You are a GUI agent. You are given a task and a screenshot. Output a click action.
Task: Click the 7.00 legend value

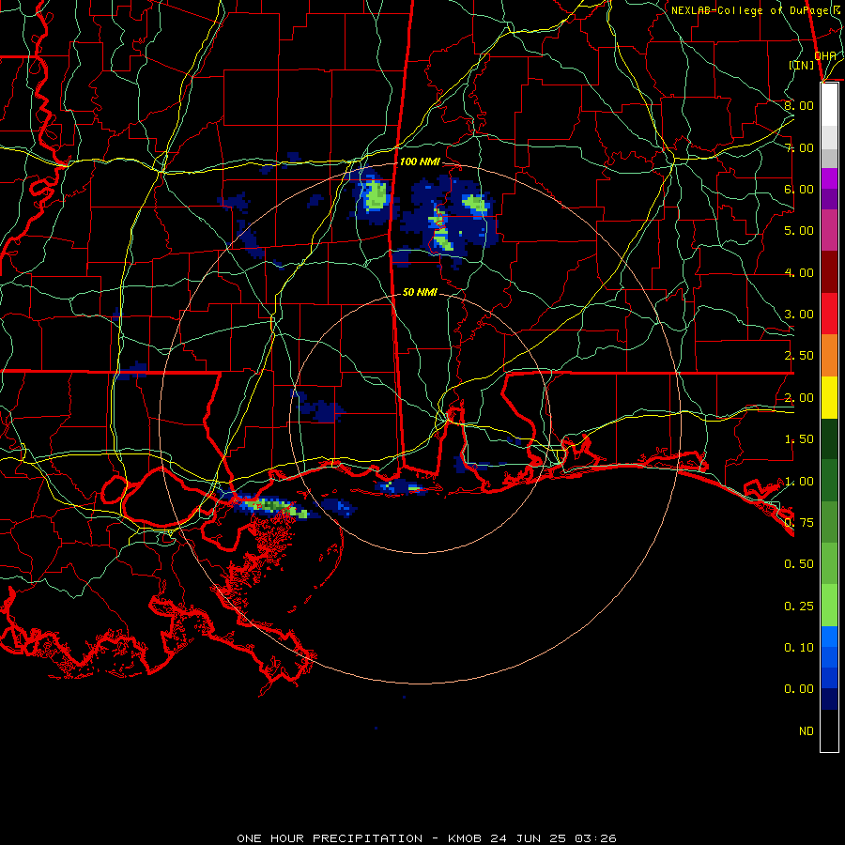(799, 147)
